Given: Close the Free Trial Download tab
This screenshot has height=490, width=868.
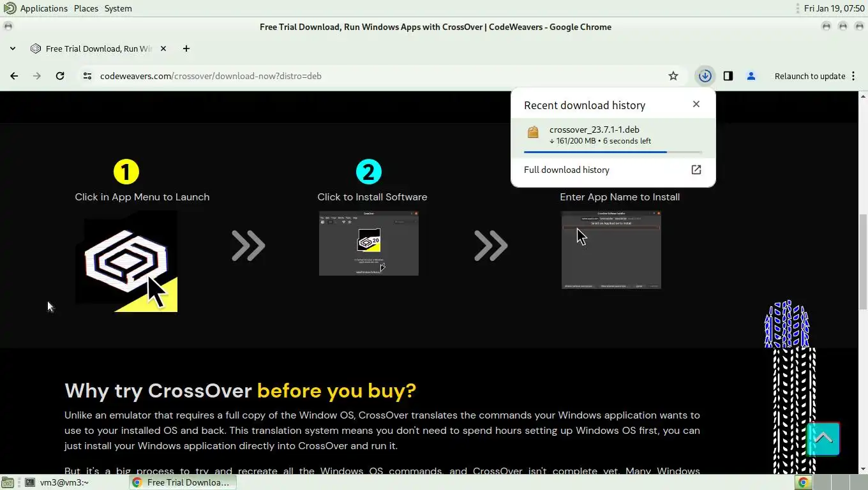Looking at the screenshot, I should click(163, 48).
